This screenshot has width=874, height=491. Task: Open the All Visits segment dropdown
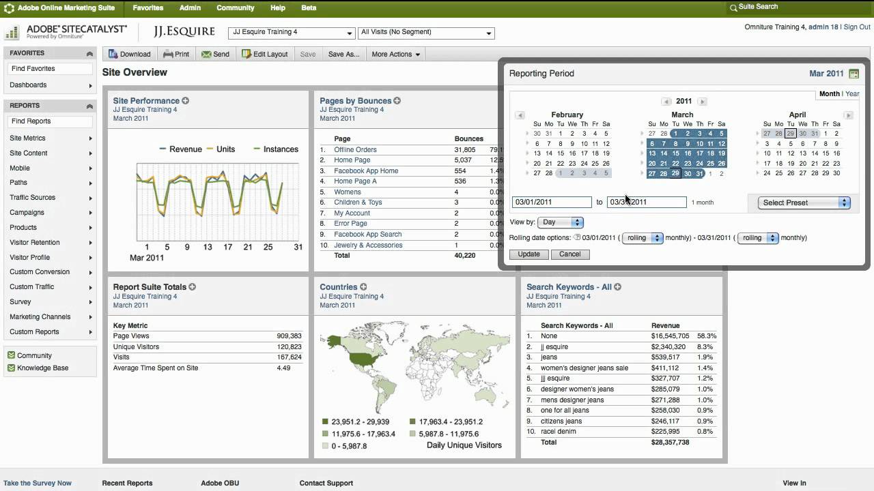[426, 32]
